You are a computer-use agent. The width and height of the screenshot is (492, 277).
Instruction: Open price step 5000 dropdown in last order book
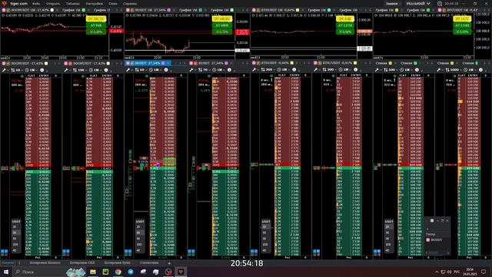pyautogui.click(x=453, y=70)
